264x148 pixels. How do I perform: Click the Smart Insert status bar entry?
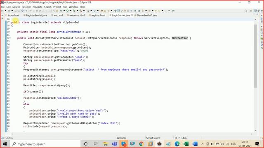(x=153, y=138)
